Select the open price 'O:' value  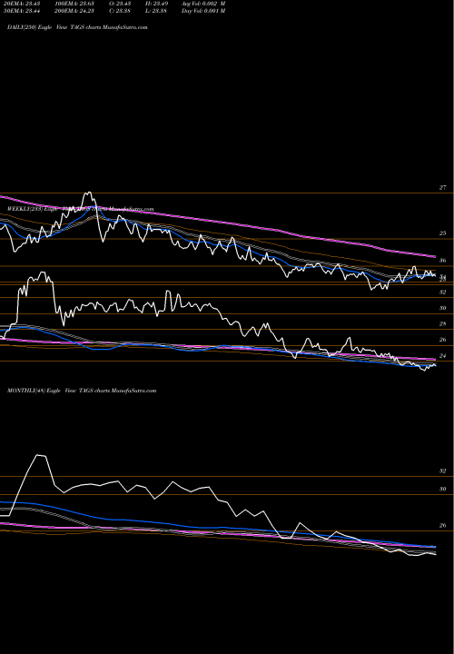[121, 4]
